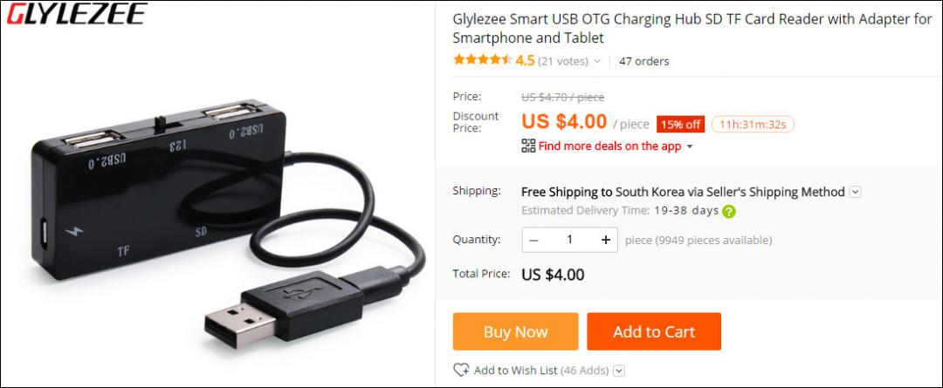This screenshot has width=943, height=388.
Task: Open Find more deals on the app link
Action: click(609, 146)
